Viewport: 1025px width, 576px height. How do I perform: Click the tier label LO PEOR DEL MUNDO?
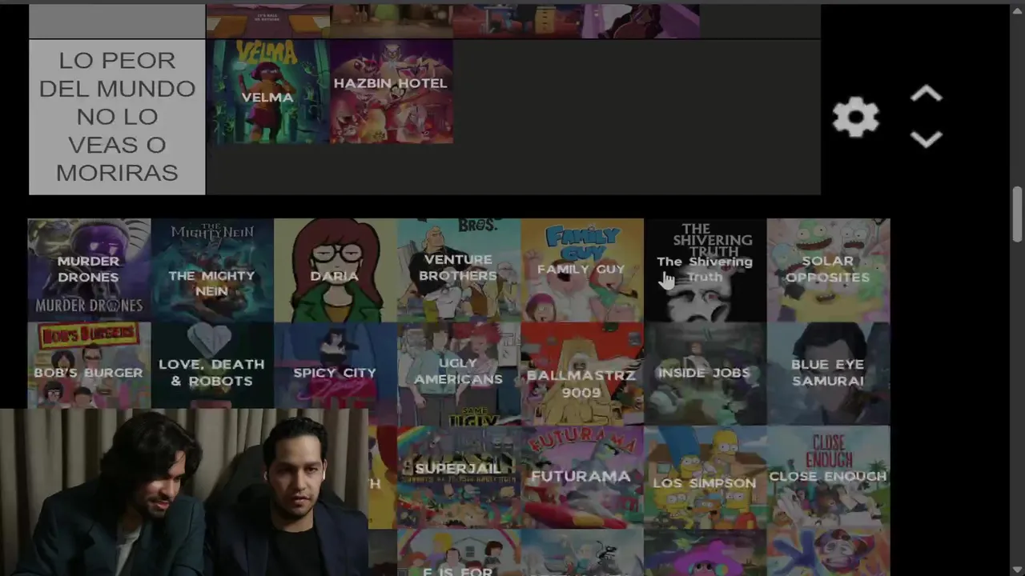(x=117, y=117)
